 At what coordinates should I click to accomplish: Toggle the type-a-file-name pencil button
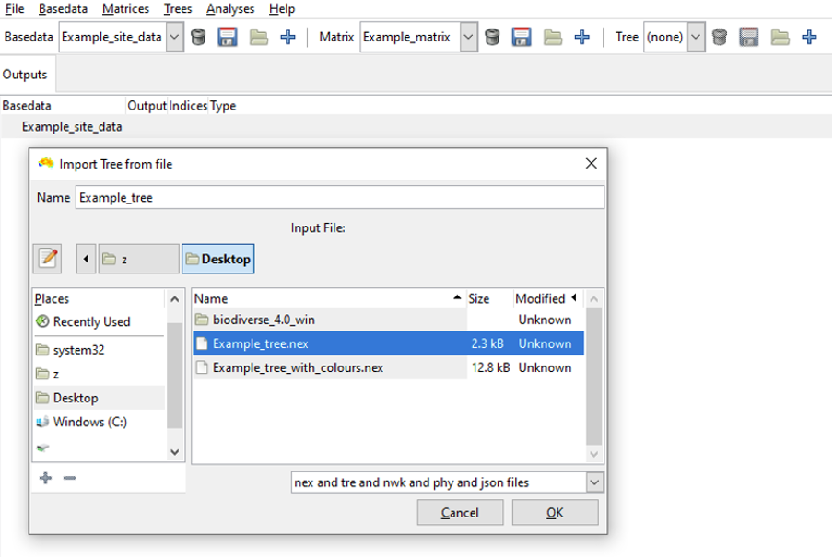click(x=48, y=259)
